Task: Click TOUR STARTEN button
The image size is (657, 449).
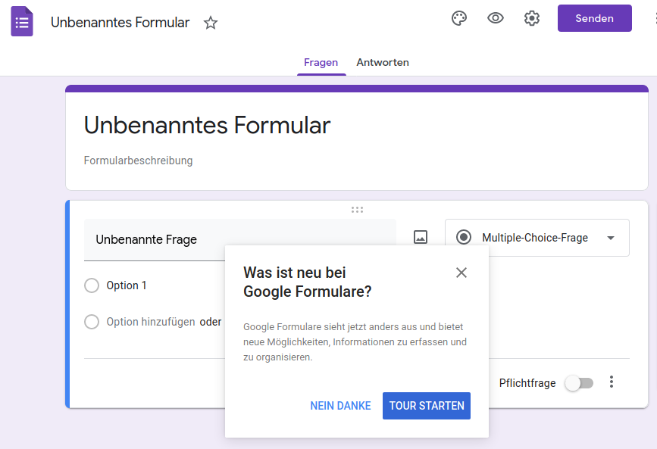Action: tap(426, 406)
